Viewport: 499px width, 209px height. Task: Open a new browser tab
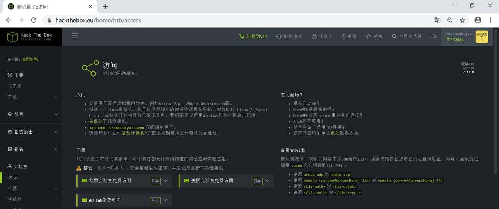(x=105, y=7)
